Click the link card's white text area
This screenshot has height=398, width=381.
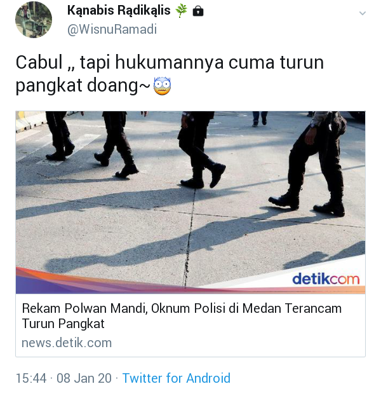pos(190,325)
